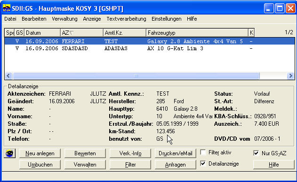Viewport: 297px width, 182px height.
Task: Click the Neu anlegen button
Action: pos(40,153)
